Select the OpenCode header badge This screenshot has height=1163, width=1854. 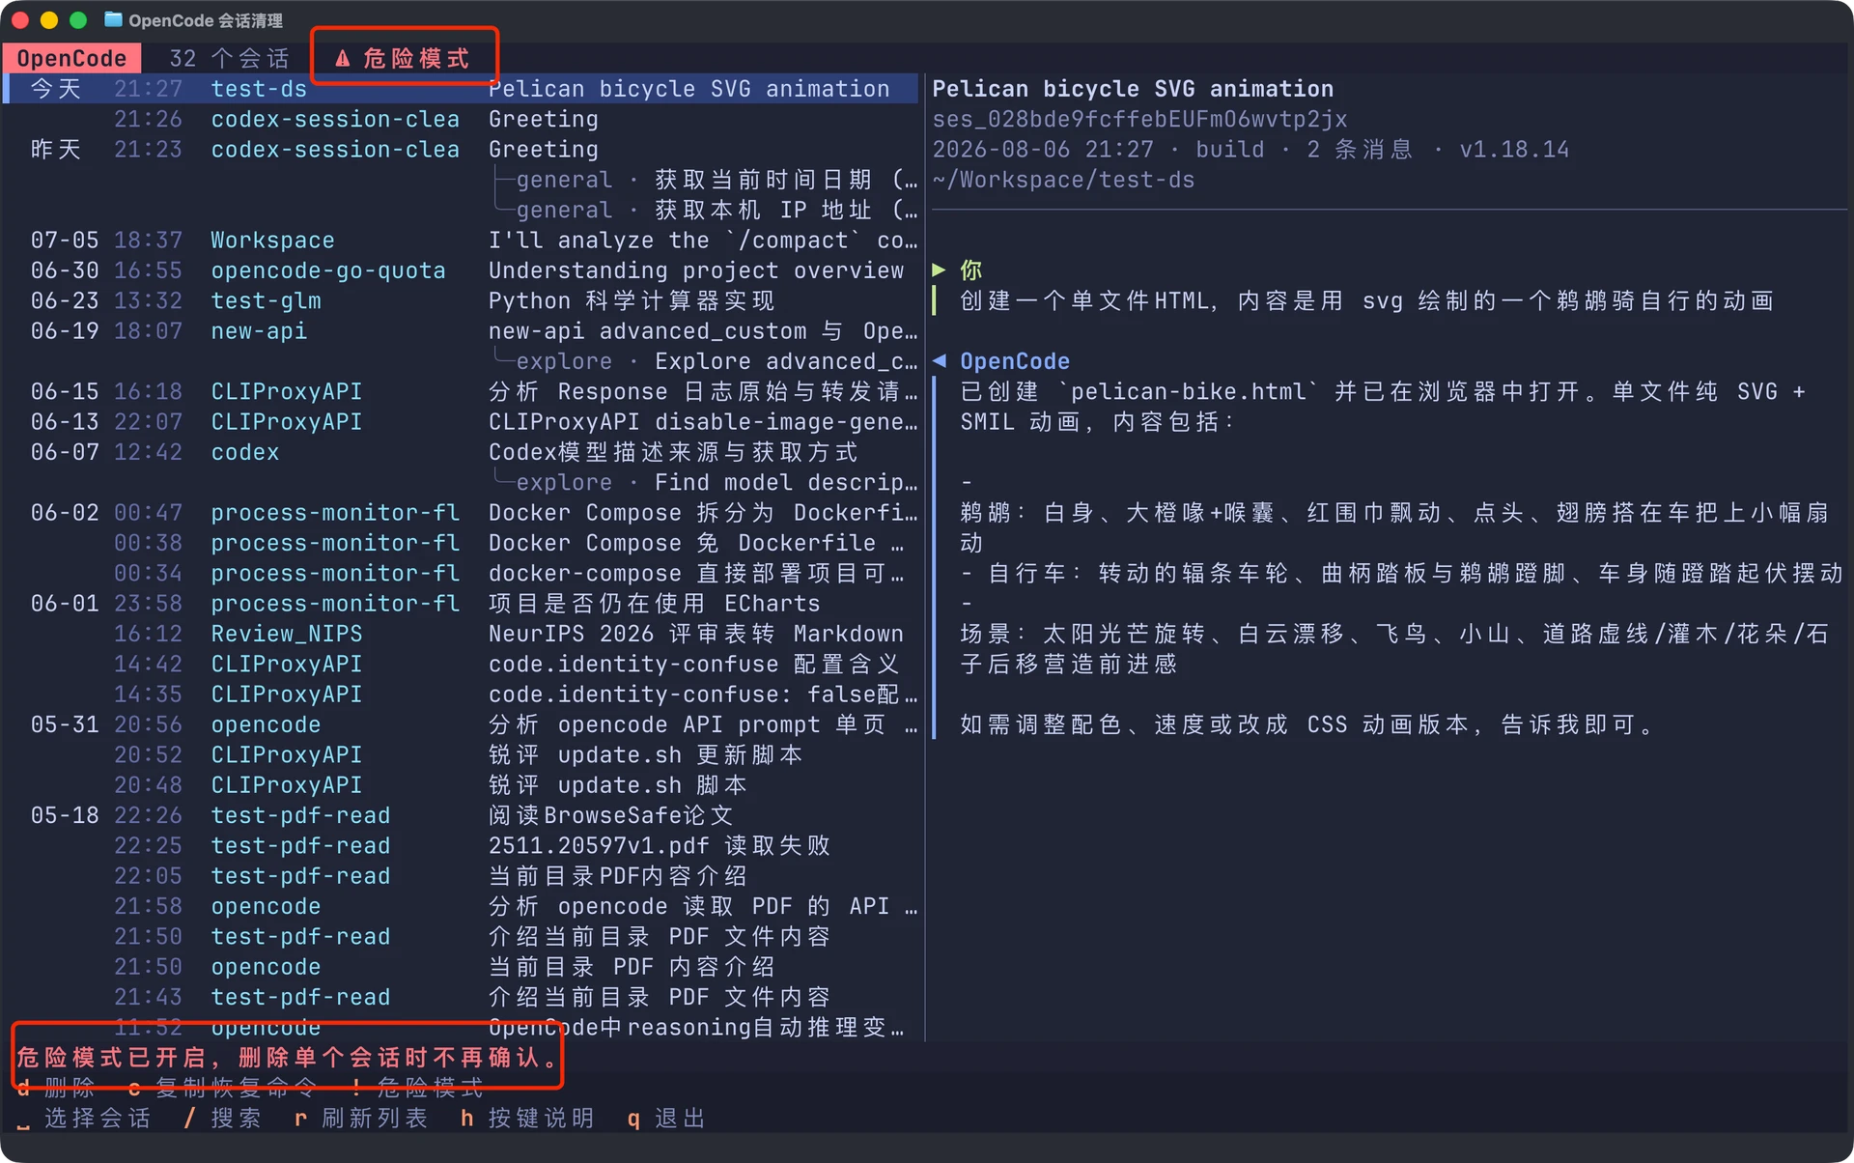coord(71,59)
